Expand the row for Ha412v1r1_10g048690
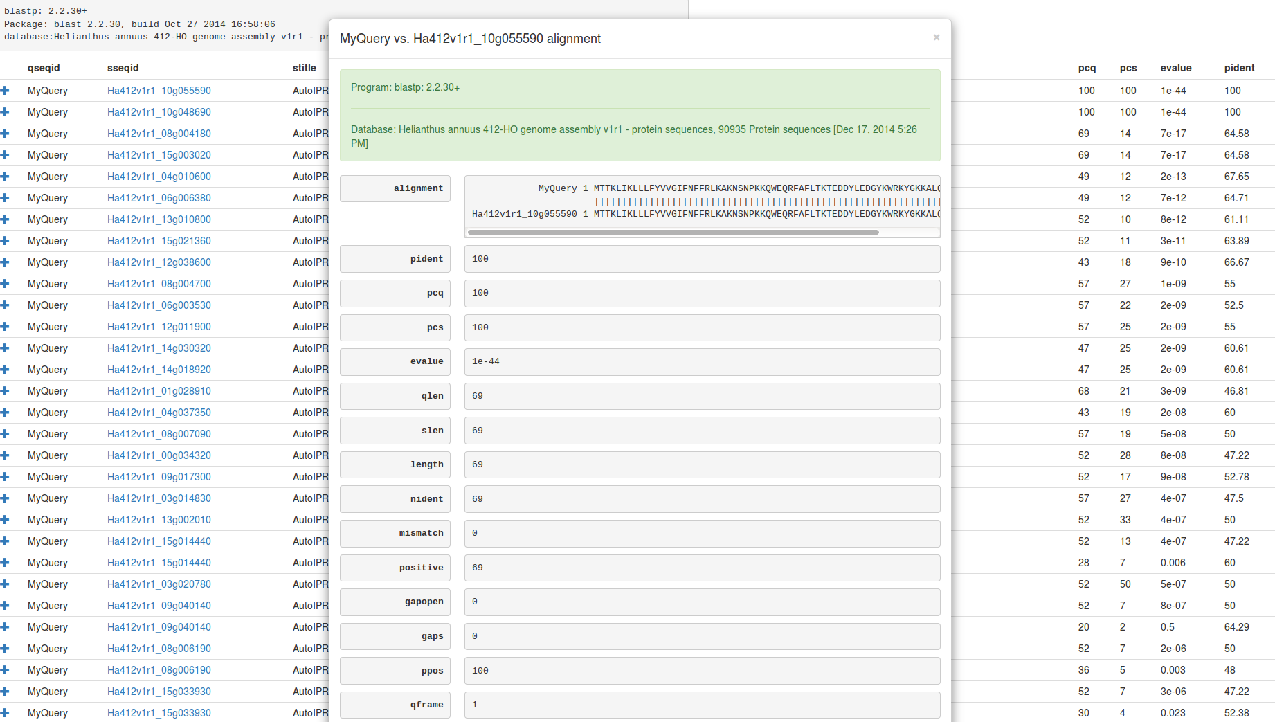The height and width of the screenshot is (722, 1275). coord(5,112)
